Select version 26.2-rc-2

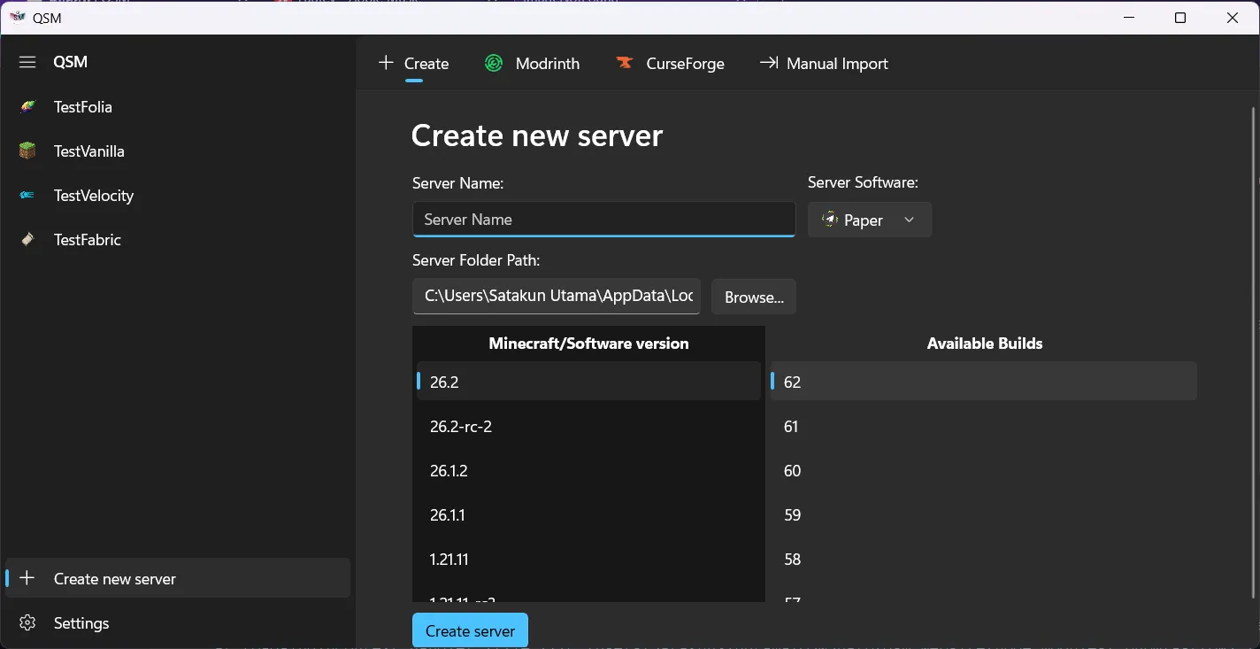pos(588,426)
